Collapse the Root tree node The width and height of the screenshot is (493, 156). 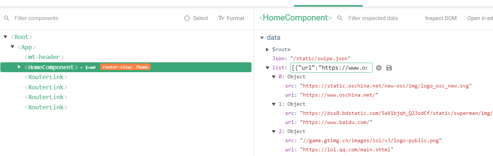click(5, 37)
